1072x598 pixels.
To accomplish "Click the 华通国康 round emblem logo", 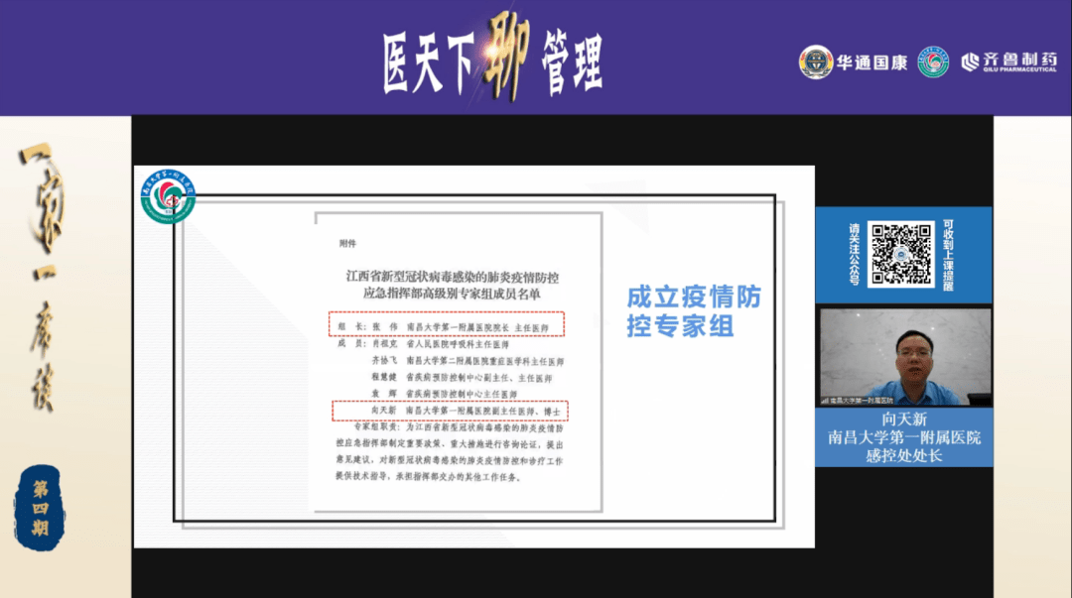I will click(816, 62).
